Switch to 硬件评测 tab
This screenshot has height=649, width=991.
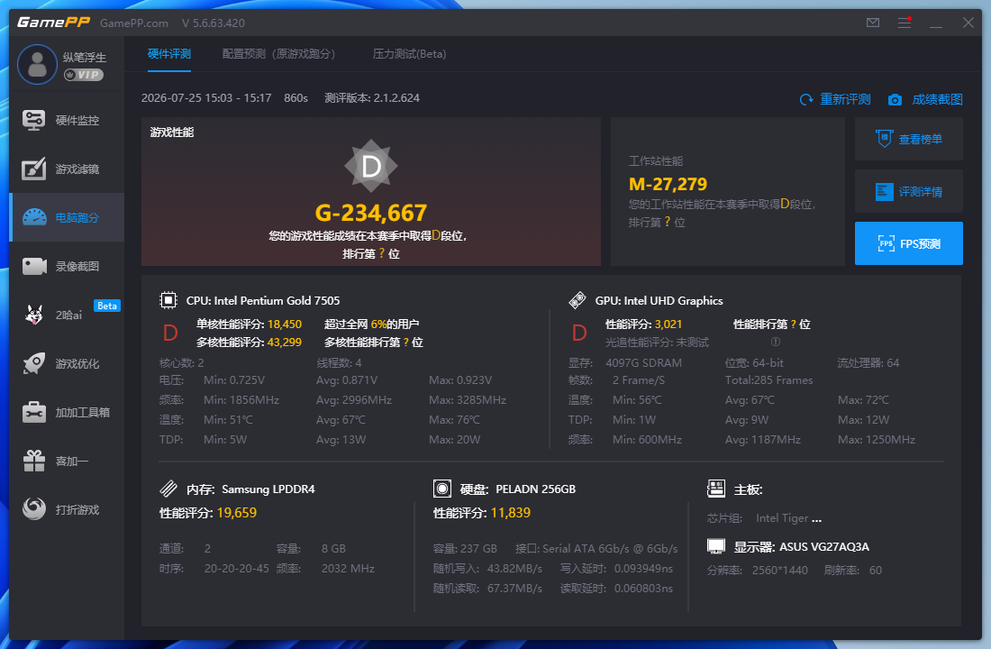tap(169, 54)
